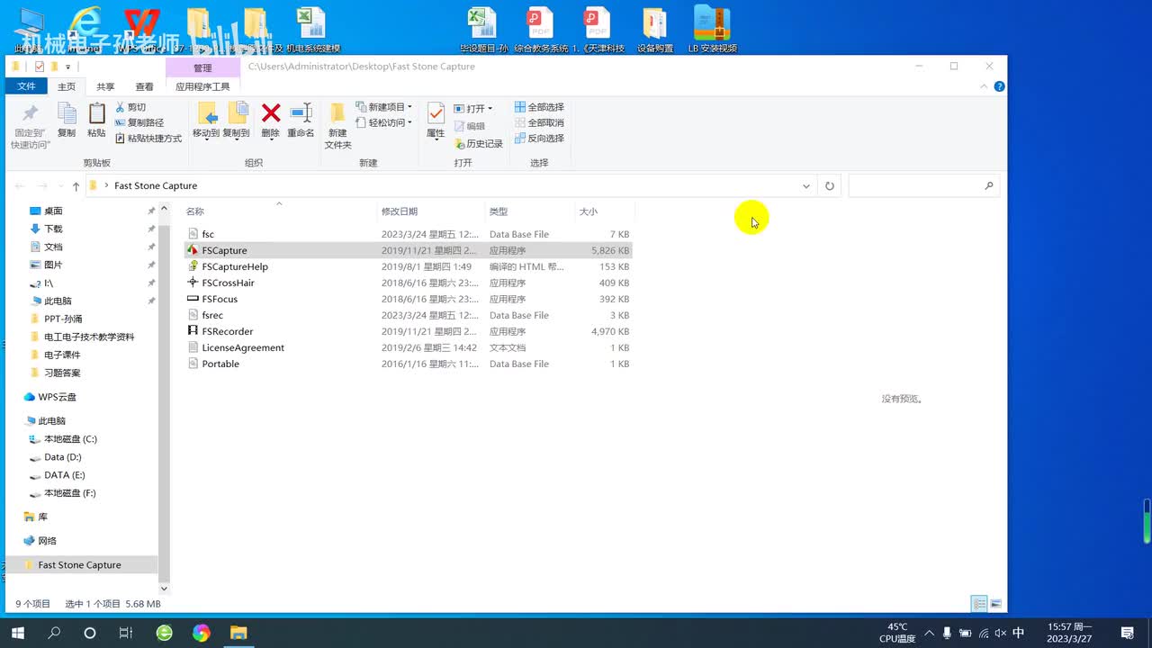1152x648 pixels.
Task: Open the 打开 dropdown arrow
Action: pyautogui.click(x=490, y=109)
